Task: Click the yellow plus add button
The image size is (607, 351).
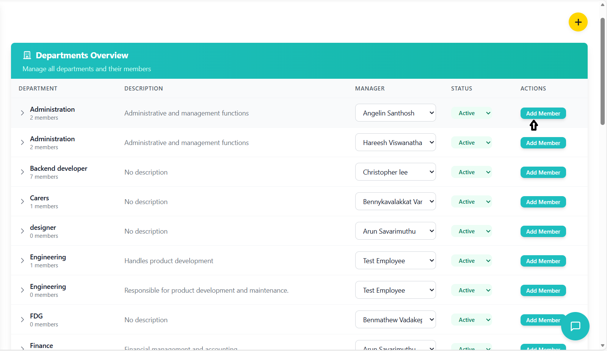Action: coord(578,22)
